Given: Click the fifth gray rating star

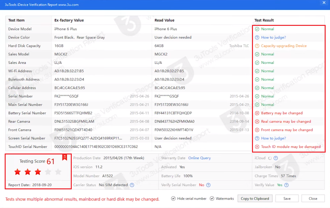Looking at the screenshot, I should click(x=58, y=172).
